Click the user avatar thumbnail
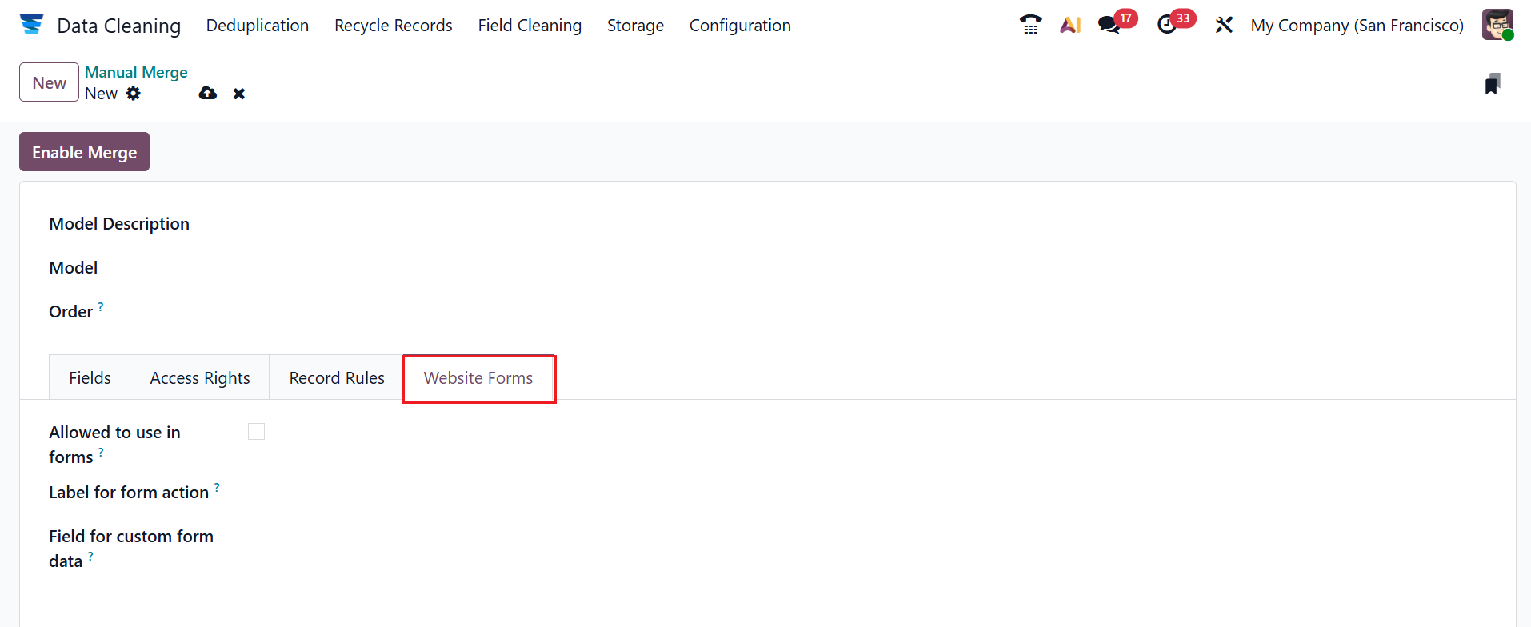Viewport: 1531px width, 627px height. (x=1497, y=25)
